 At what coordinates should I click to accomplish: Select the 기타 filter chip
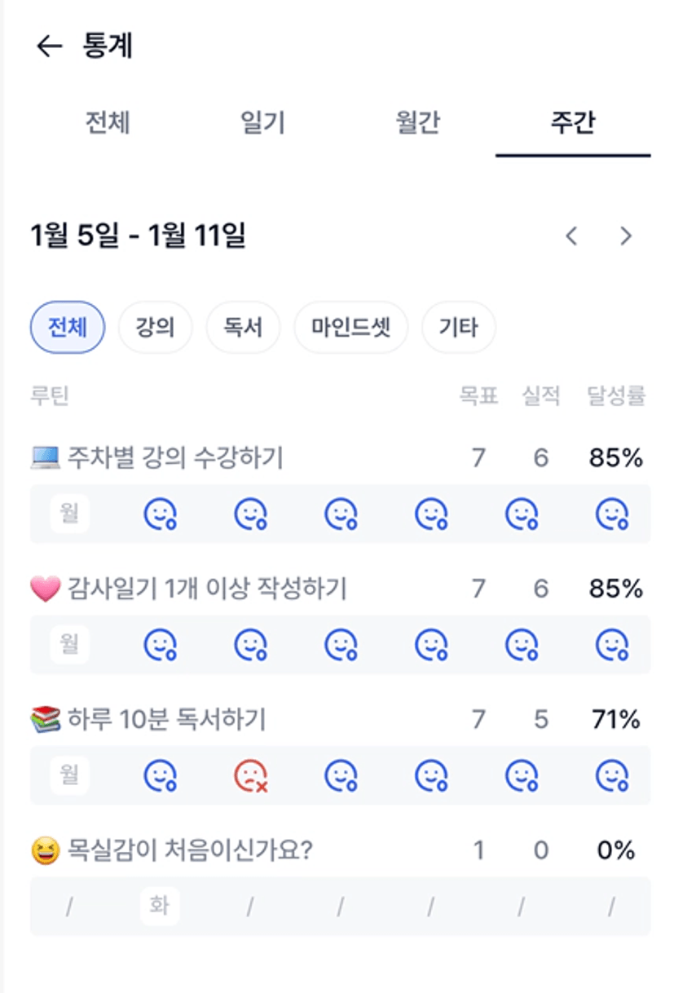click(x=458, y=328)
